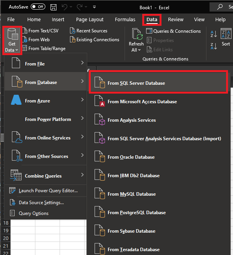This screenshot has width=233, height=255.
Task: Open Data Source Settings
Action: point(46,203)
